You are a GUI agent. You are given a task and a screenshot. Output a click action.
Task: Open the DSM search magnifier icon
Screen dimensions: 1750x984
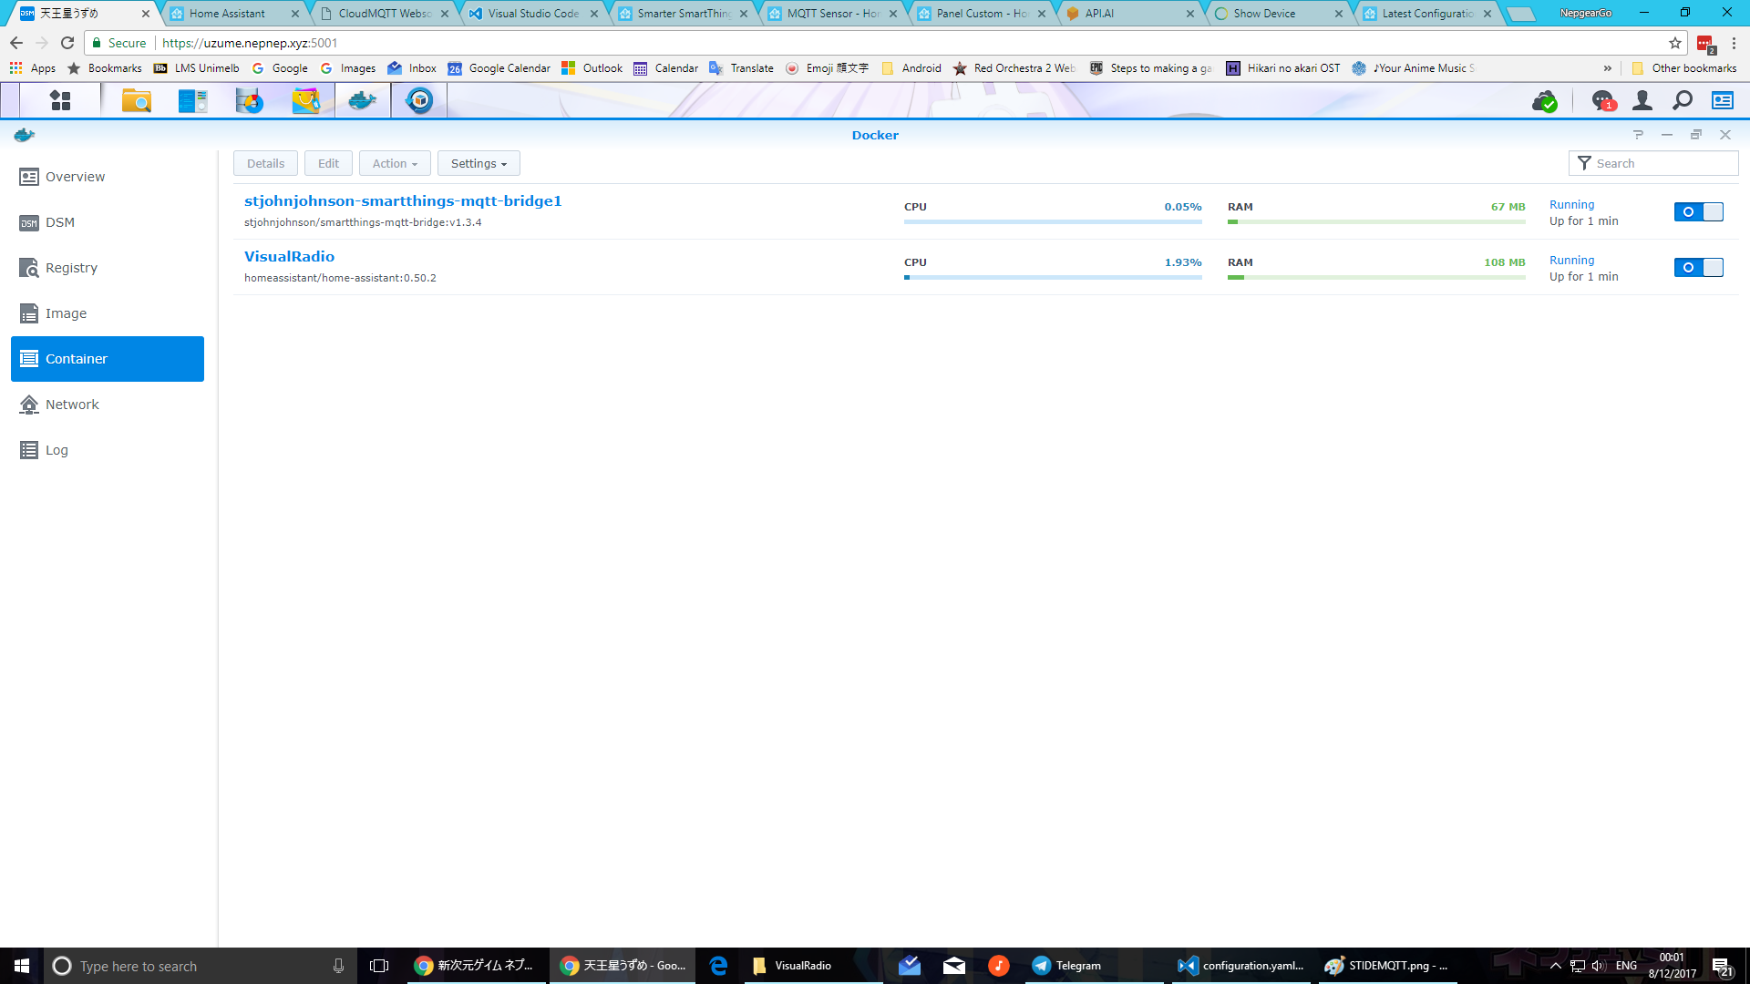click(x=1683, y=101)
